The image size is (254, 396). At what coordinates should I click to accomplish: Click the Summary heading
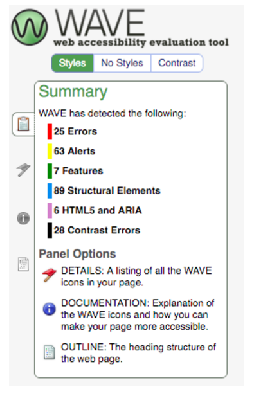click(x=73, y=92)
